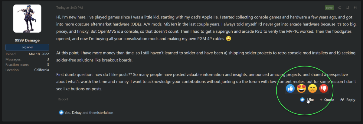Click Quote to quote this post
363x124 pixels.
pyautogui.click(x=327, y=100)
